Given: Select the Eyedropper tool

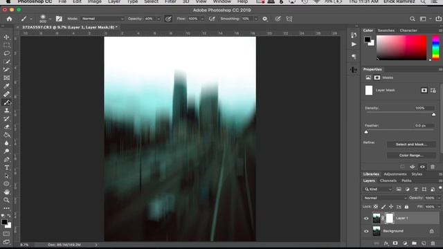Looking at the screenshot, I should click(6, 86).
